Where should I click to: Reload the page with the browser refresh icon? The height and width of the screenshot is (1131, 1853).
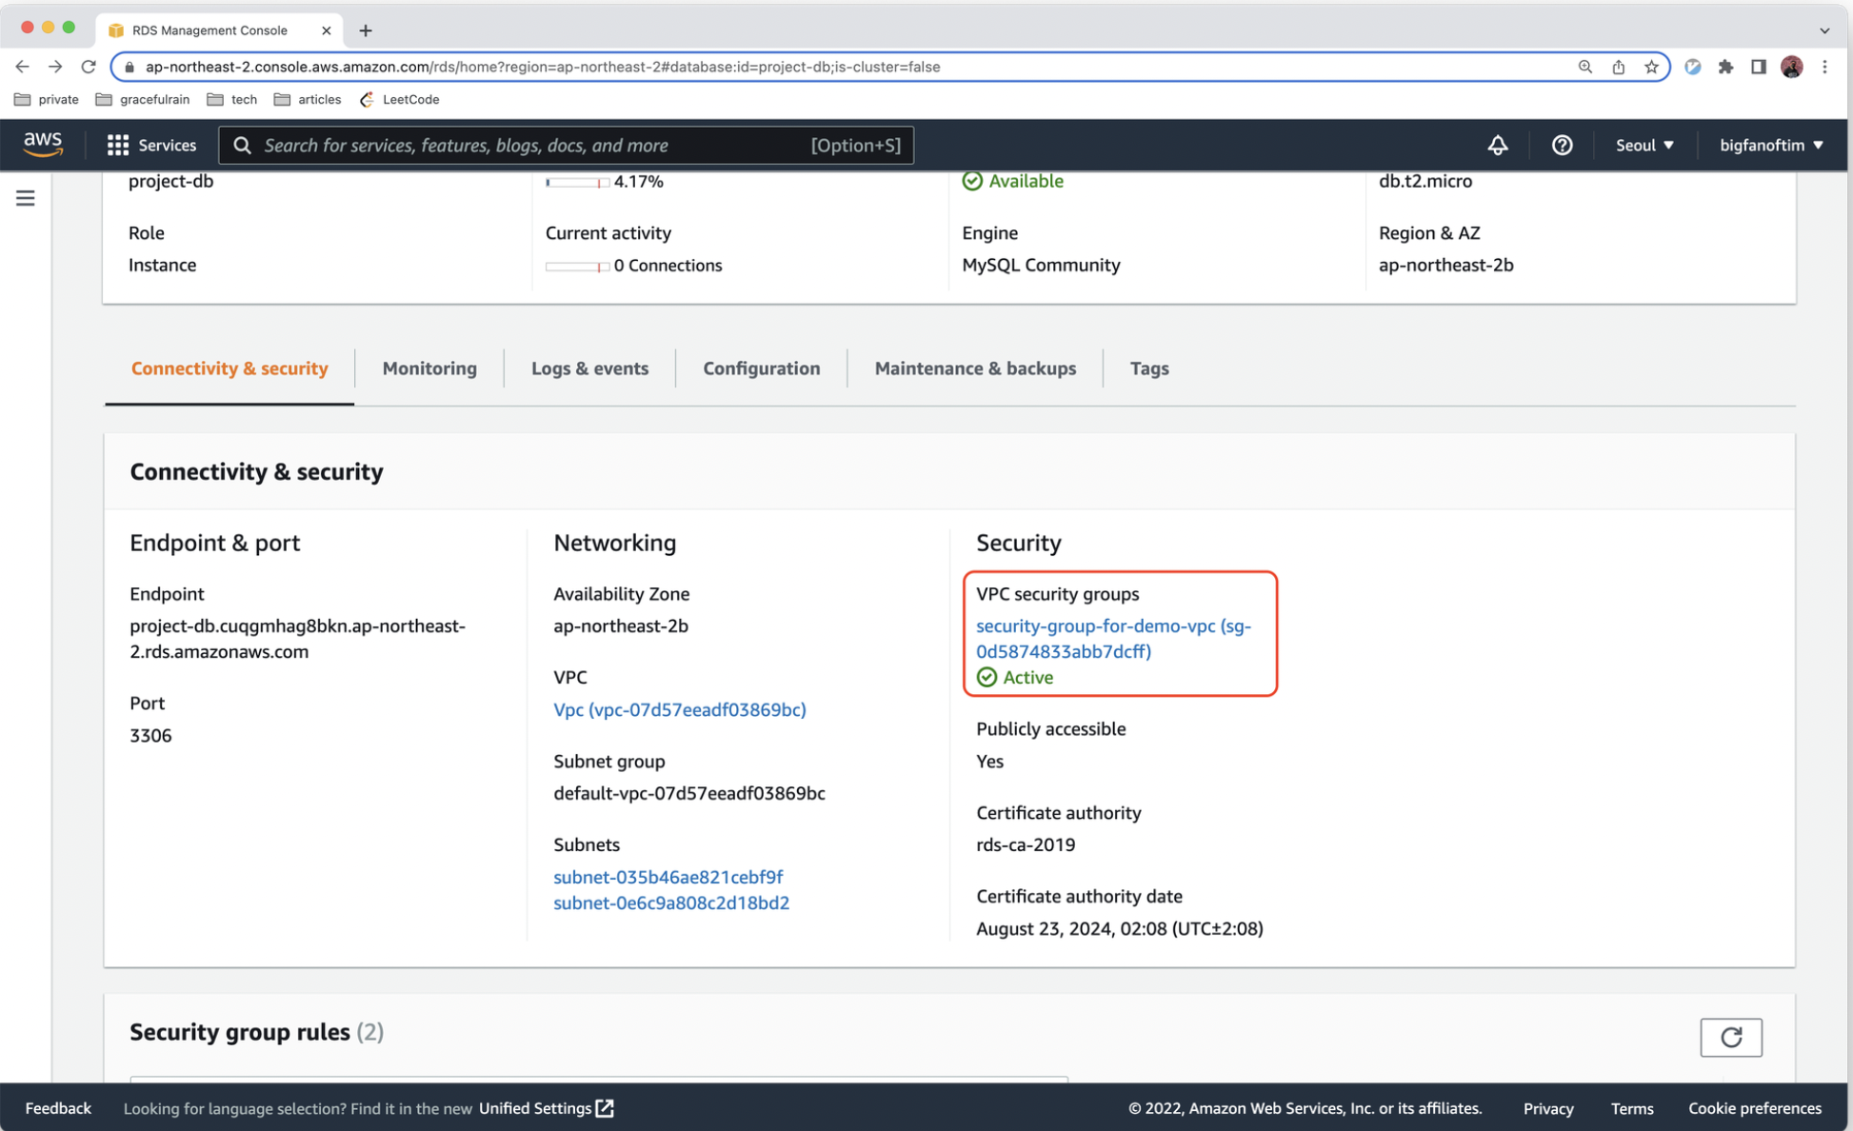tap(89, 67)
